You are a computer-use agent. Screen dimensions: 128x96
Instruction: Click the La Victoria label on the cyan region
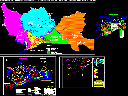pos(49,26)
